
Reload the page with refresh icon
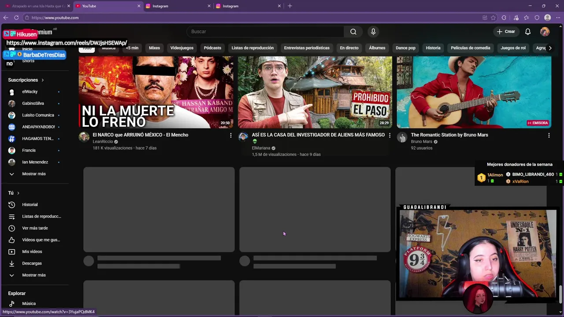[16, 18]
